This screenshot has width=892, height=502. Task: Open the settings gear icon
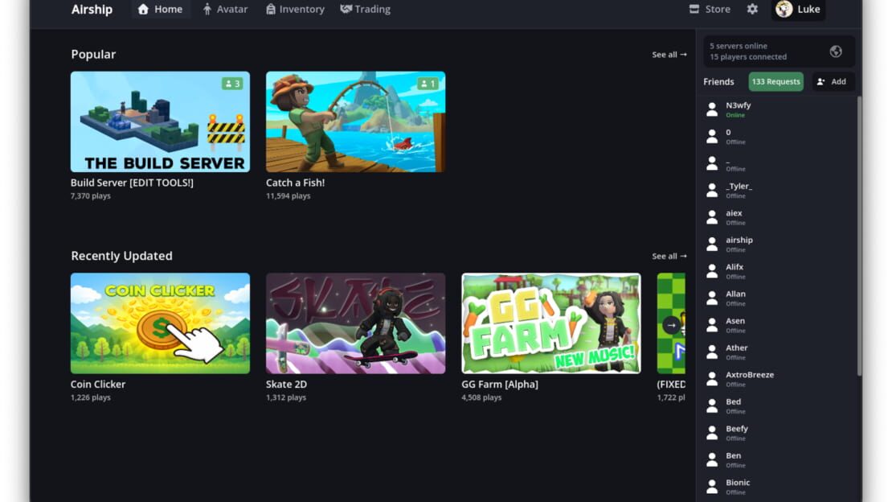[752, 9]
